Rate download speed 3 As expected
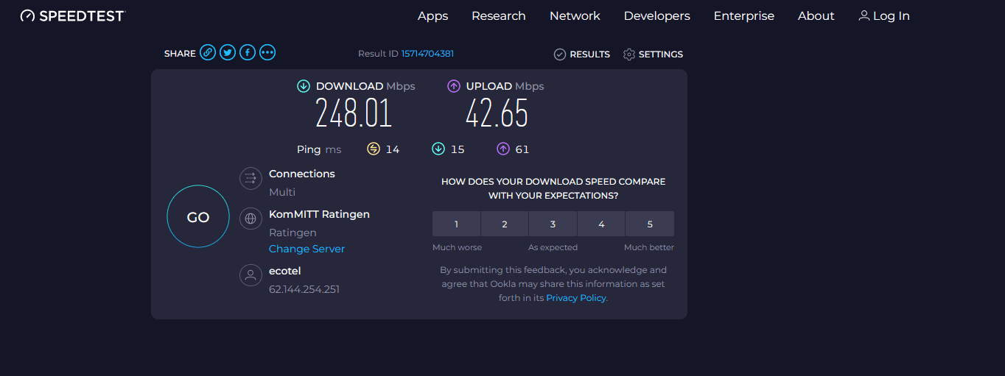Screen dimensions: 1005x376 point(553,224)
